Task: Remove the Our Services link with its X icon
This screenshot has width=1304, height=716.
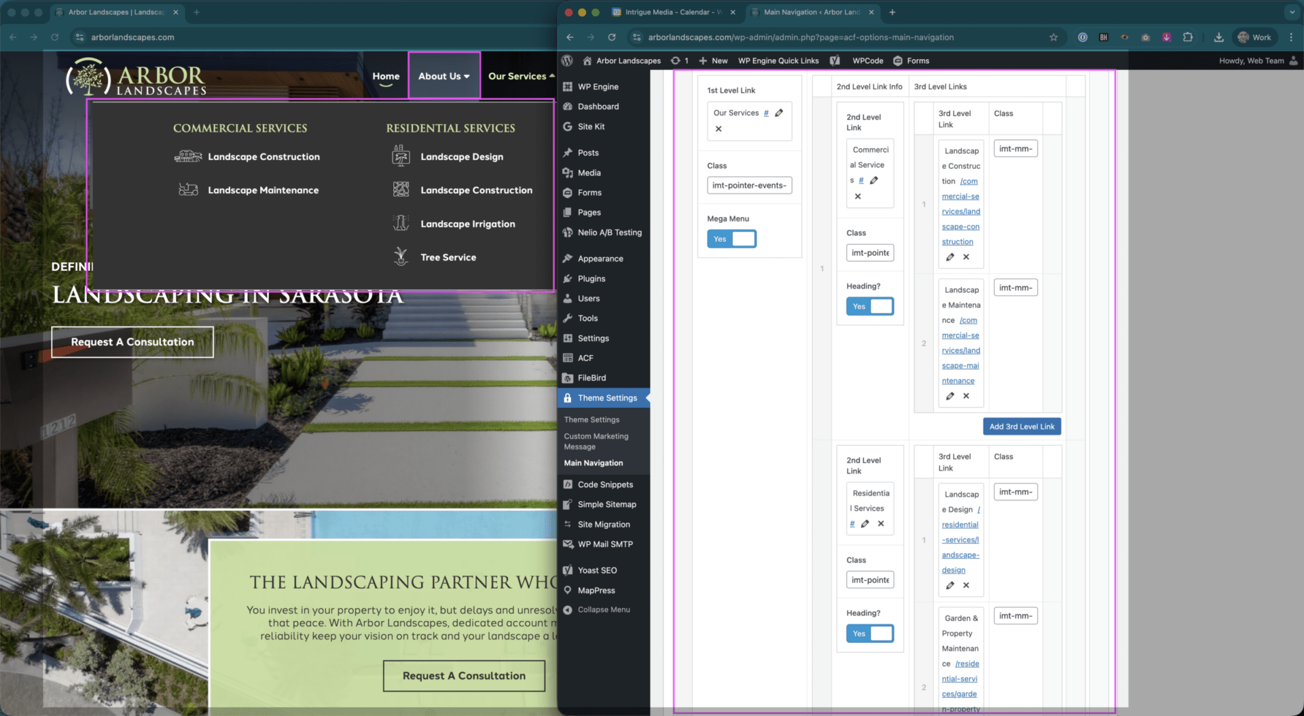Action: (719, 129)
